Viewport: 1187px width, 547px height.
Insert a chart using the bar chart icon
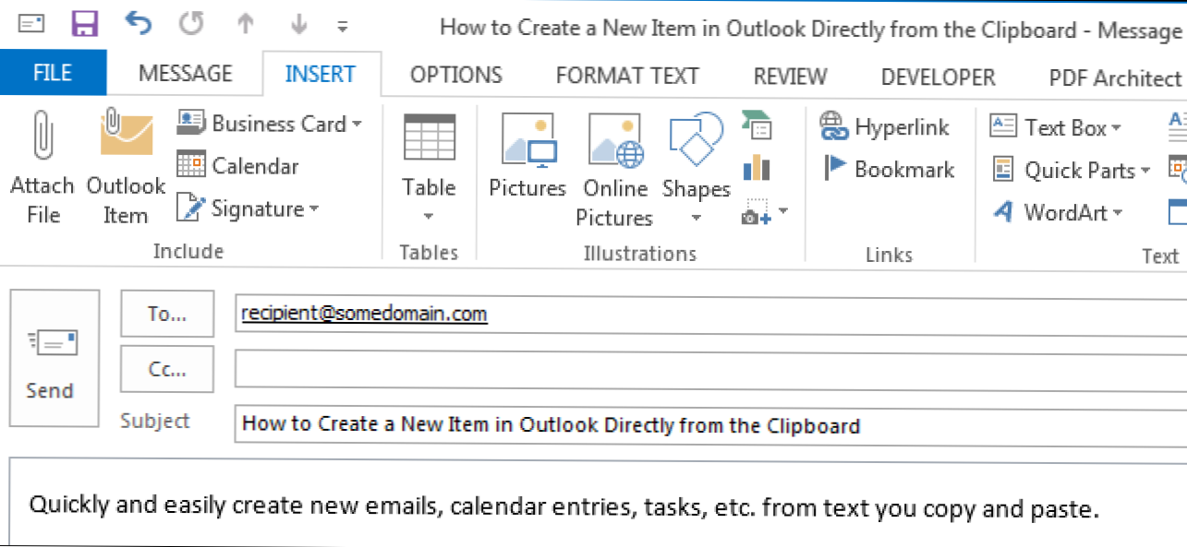pos(757,168)
